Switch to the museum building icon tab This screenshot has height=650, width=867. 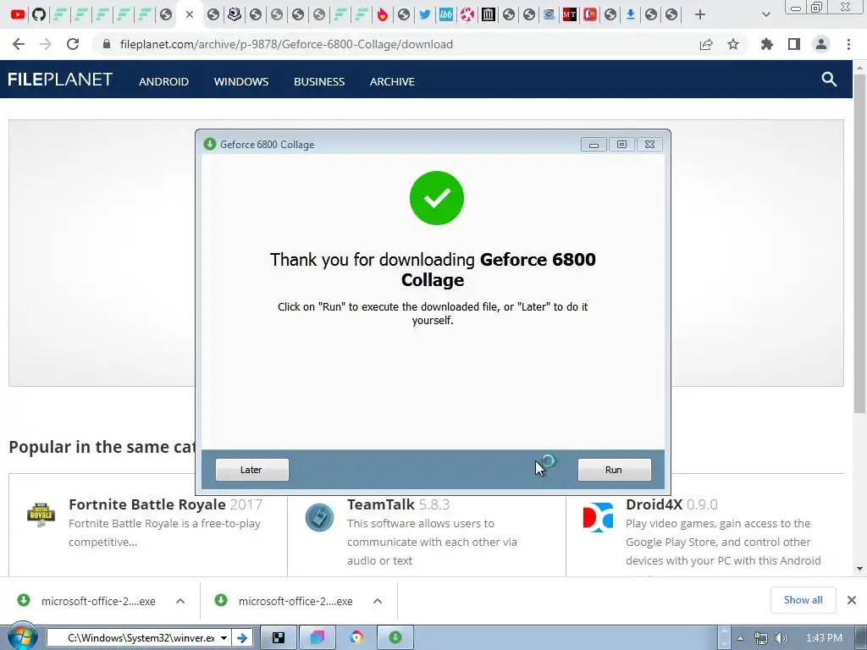click(488, 14)
